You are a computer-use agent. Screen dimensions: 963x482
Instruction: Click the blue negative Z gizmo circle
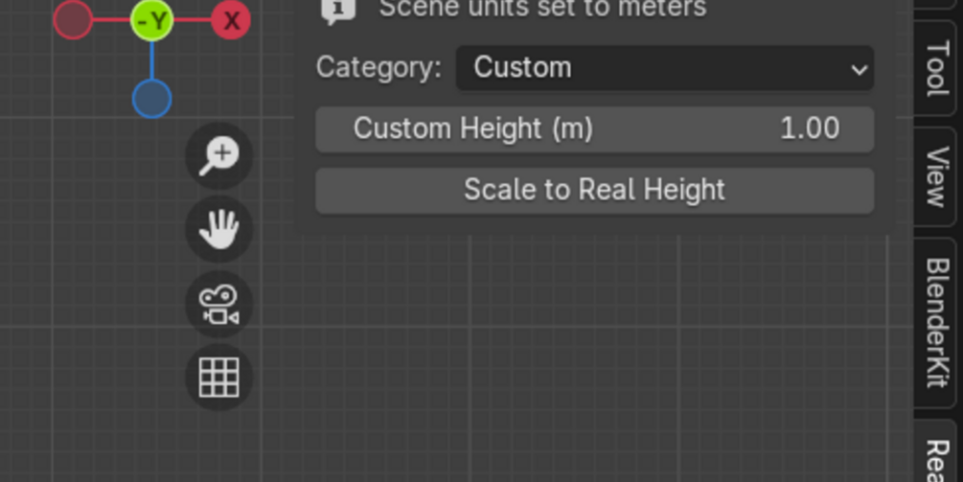(x=152, y=99)
